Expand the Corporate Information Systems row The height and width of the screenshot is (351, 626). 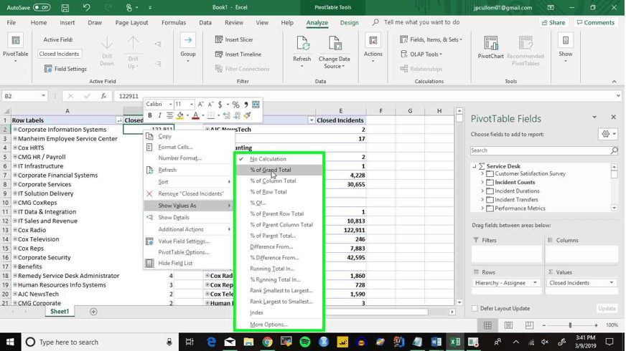[x=15, y=130]
